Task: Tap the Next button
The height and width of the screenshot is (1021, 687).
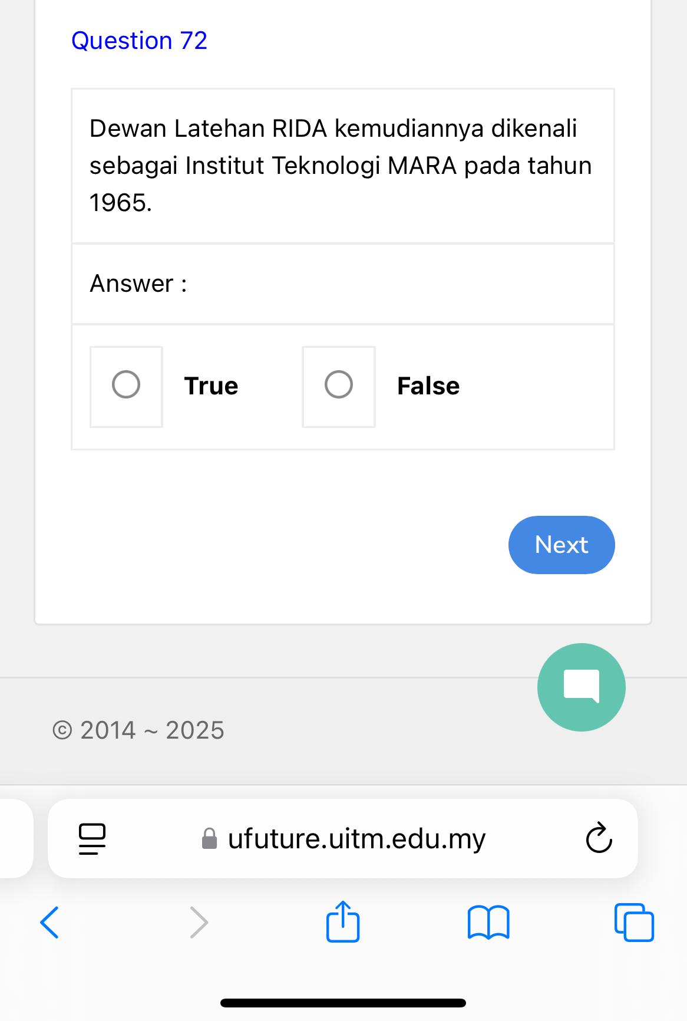Action: click(x=561, y=545)
